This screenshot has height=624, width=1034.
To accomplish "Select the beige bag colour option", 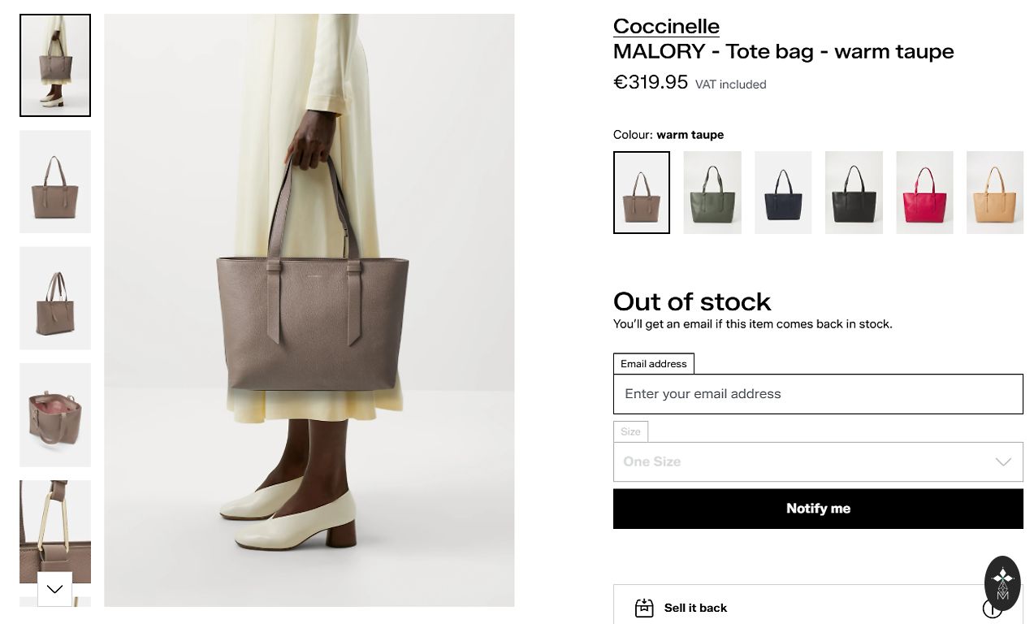I will 995,193.
